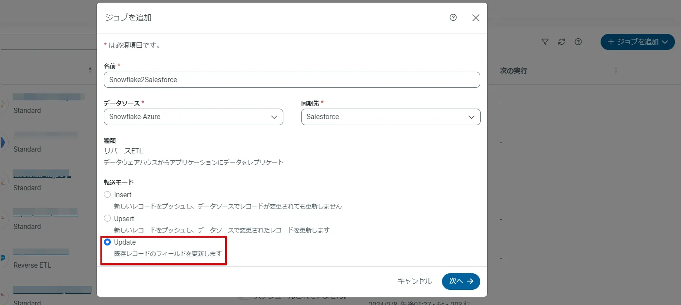Click the plus icon on the ジョブを追加 button
The image size is (681, 305).
pyautogui.click(x=611, y=42)
